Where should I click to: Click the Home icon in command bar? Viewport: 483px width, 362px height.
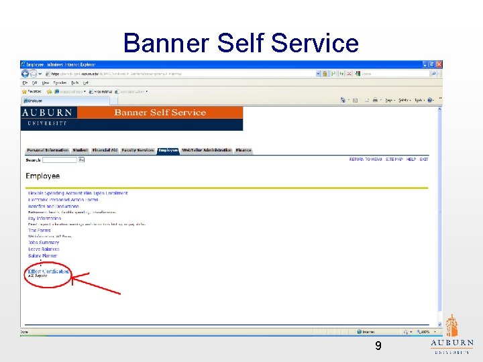(x=343, y=100)
